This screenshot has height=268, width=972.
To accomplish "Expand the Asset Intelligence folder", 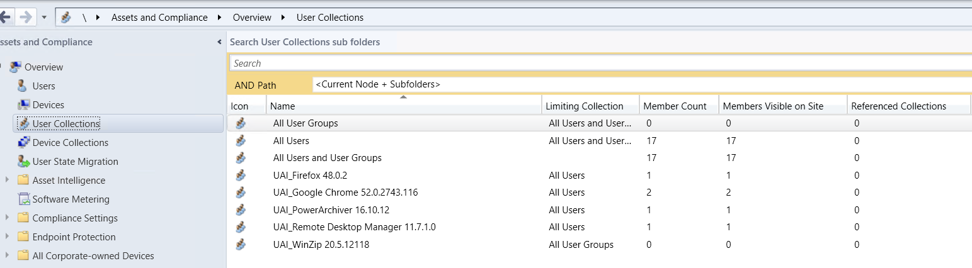I will [8, 181].
